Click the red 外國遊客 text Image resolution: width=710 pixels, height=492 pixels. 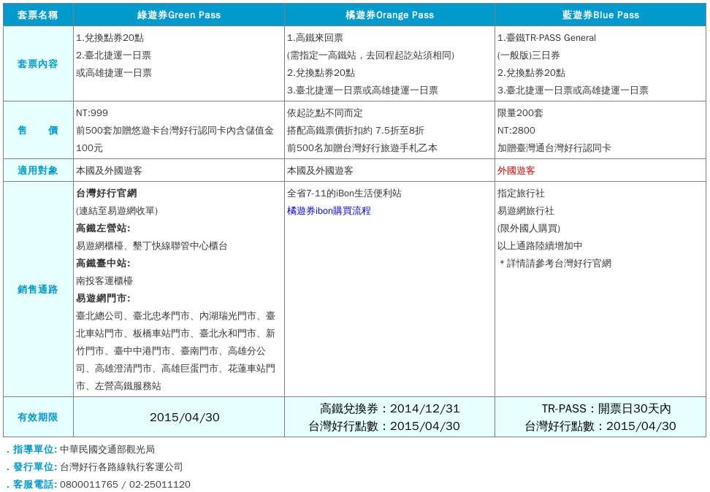(516, 171)
